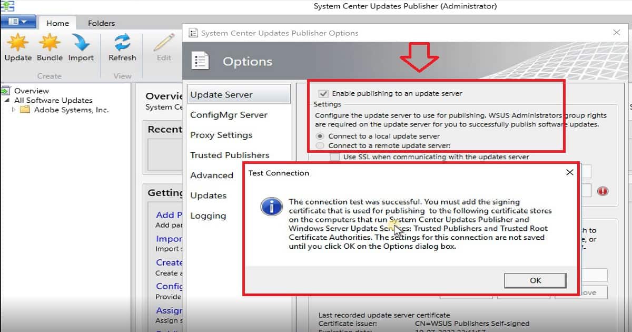Click the CN=WSUS Publishers Self-signed issuer value
Viewport: 632px width, 332px height.
472,324
